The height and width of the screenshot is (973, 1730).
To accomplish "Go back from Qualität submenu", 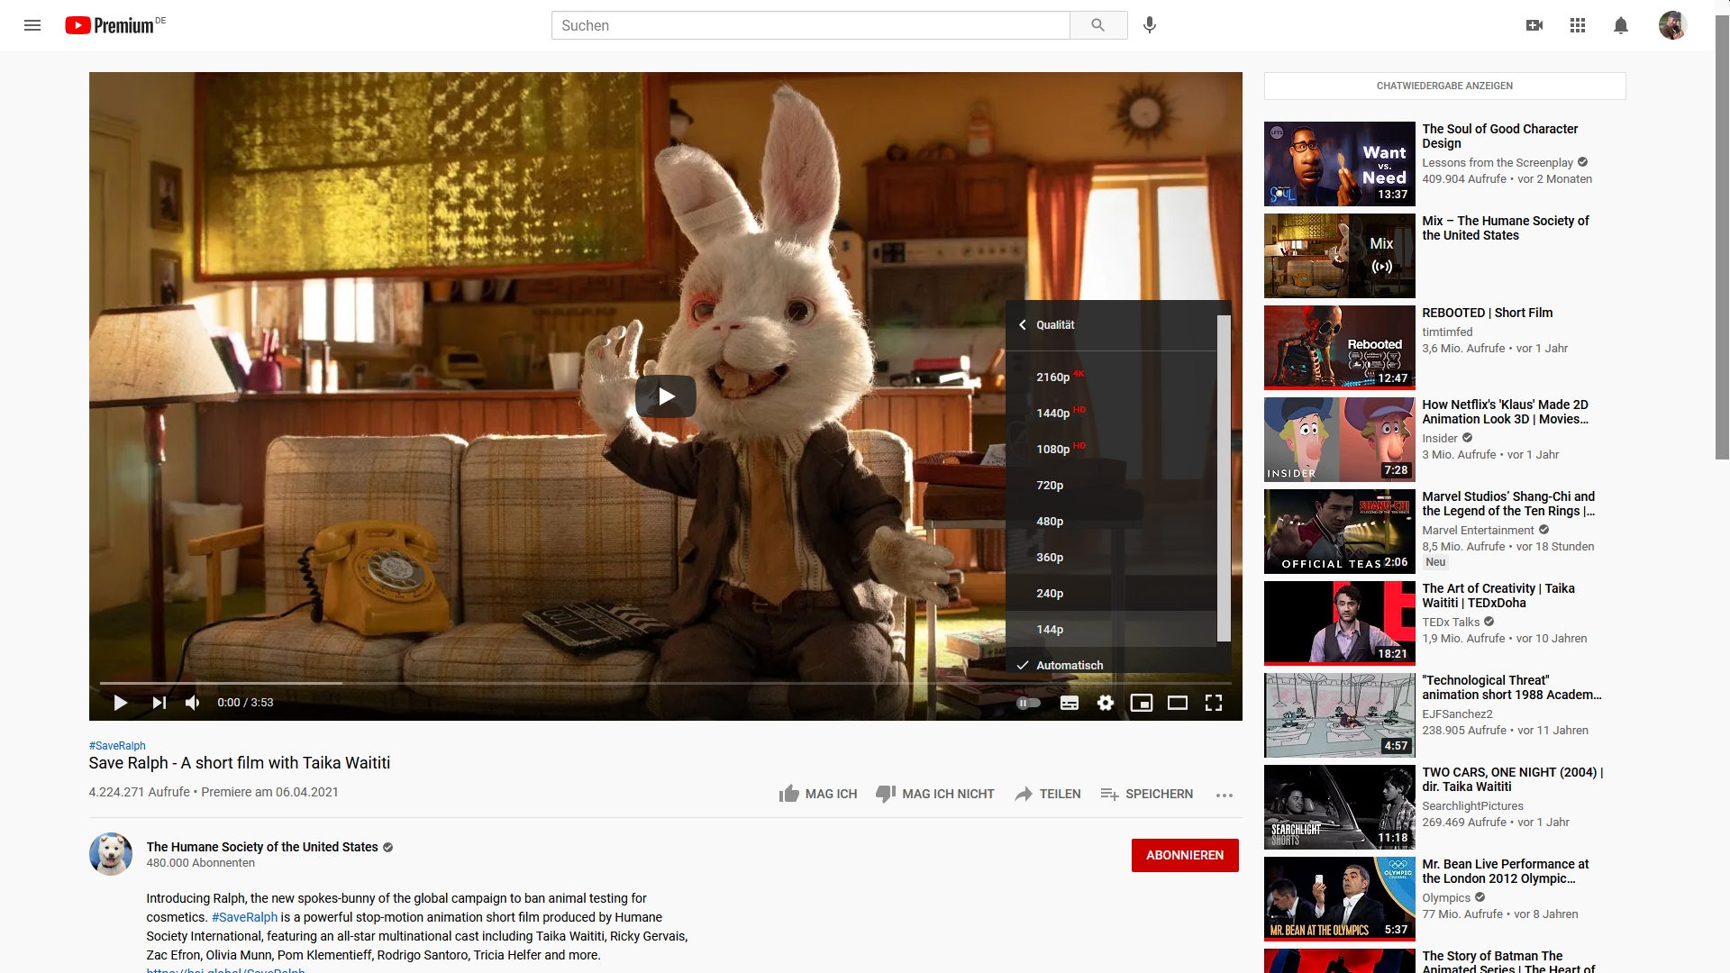I will (x=1023, y=325).
